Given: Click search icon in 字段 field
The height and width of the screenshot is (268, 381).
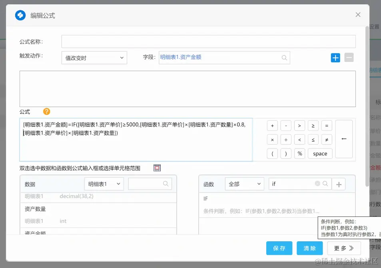Looking at the screenshot, I should [284, 58].
